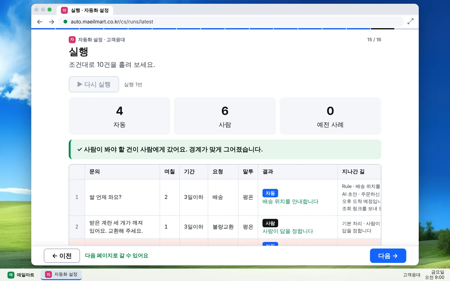
Task: Click result text 사람이 답을 정합니다
Action: pyautogui.click(x=288, y=231)
